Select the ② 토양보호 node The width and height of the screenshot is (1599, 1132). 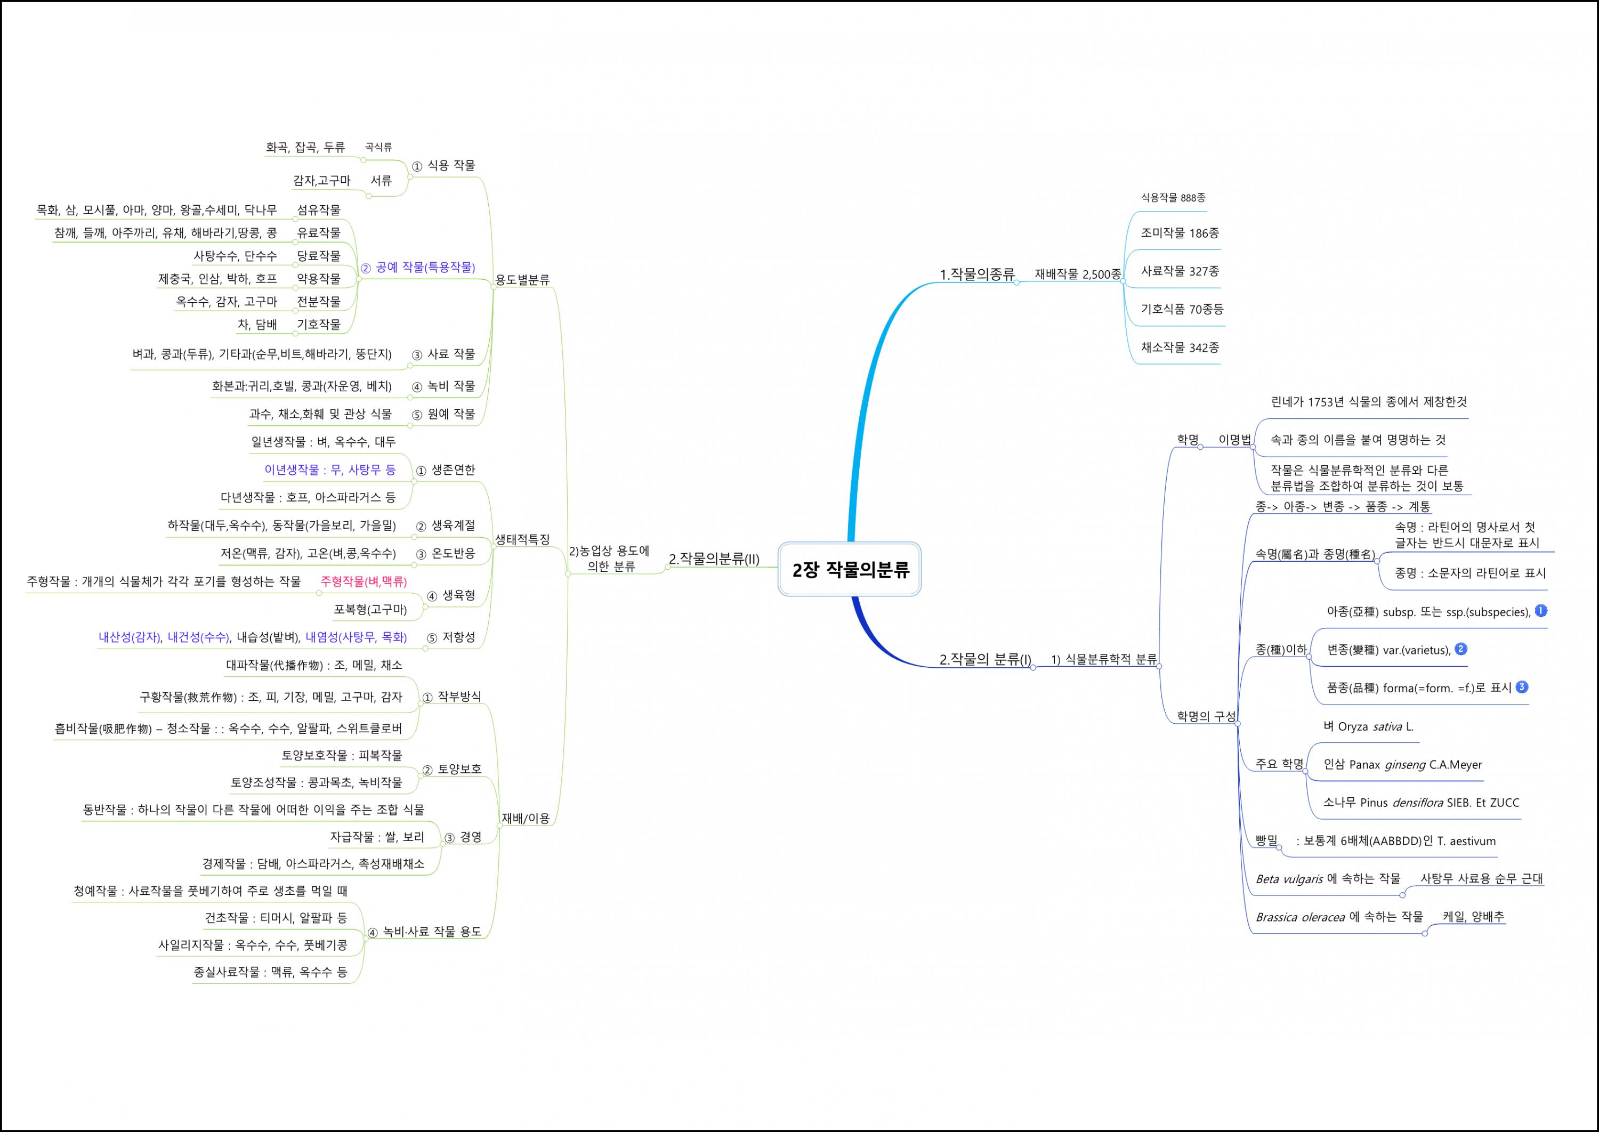coord(451,769)
